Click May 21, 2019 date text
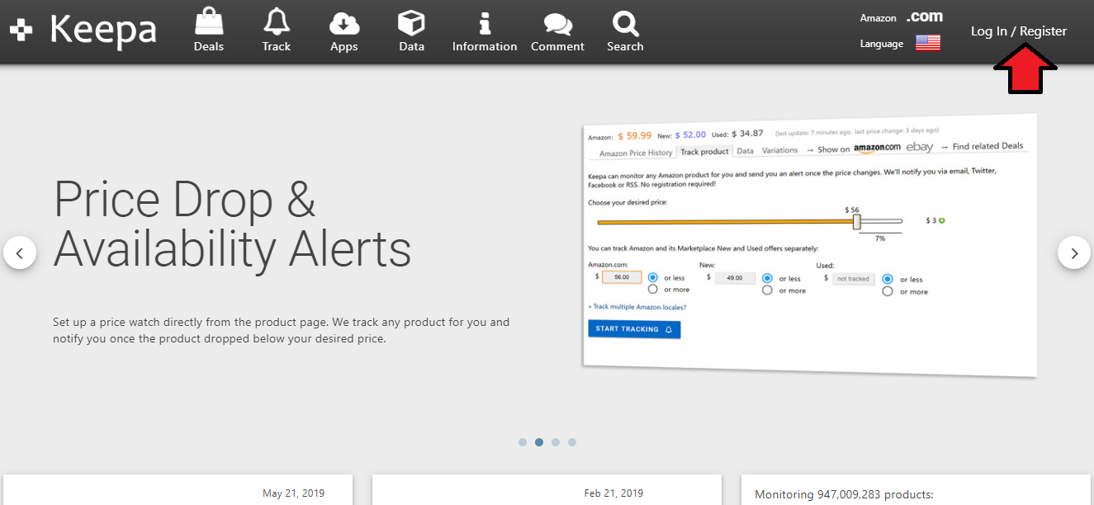 coord(293,493)
